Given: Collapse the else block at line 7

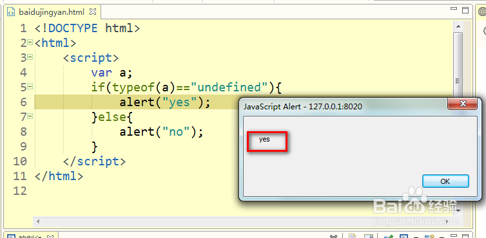Looking at the screenshot, I should coord(30,116).
